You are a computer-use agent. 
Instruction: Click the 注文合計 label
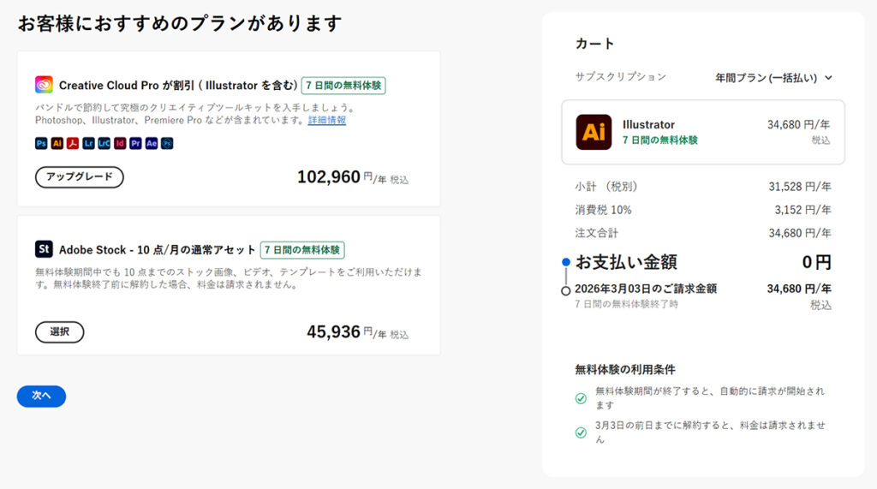point(597,233)
